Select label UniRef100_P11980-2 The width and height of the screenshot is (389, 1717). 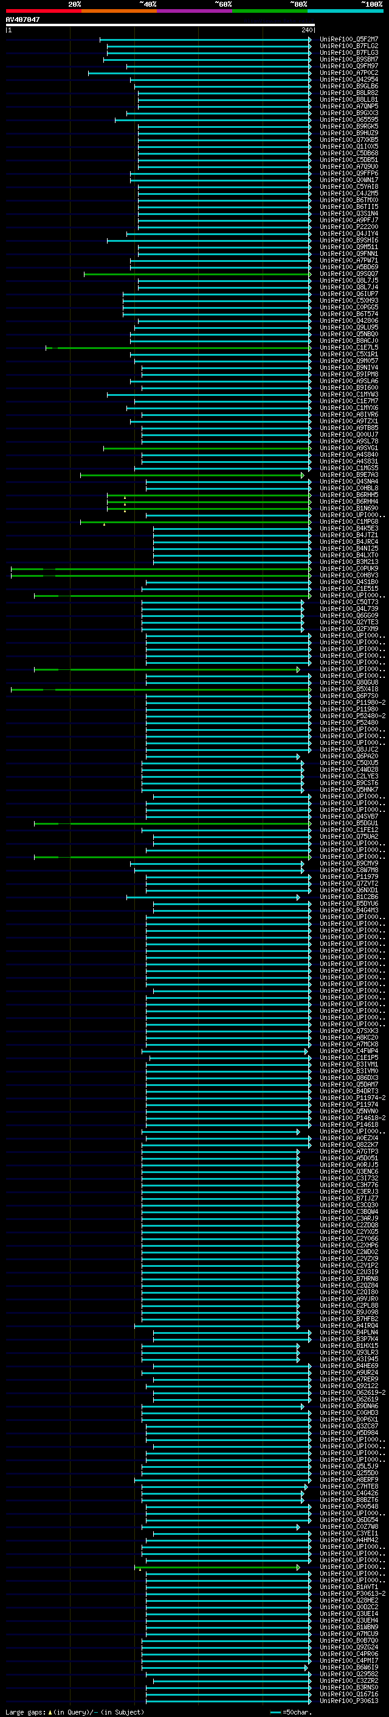[x=353, y=702]
